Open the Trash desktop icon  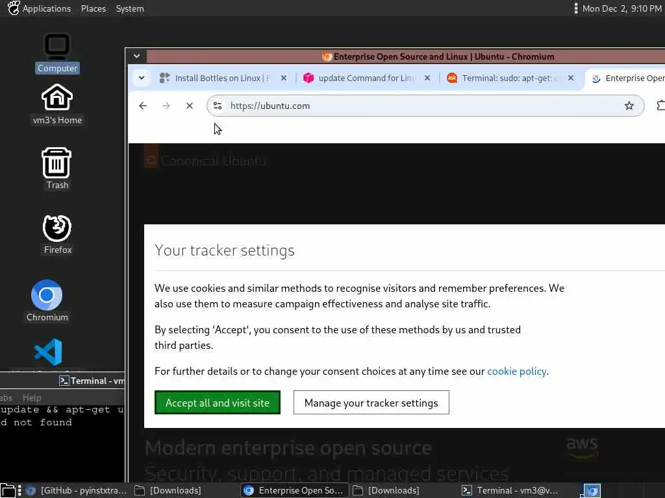57,169
